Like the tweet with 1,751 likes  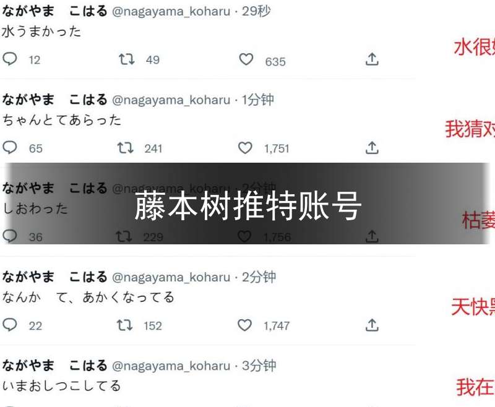point(245,148)
